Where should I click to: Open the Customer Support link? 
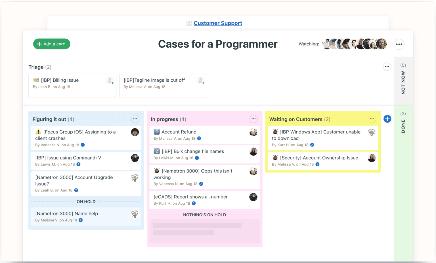point(218,23)
